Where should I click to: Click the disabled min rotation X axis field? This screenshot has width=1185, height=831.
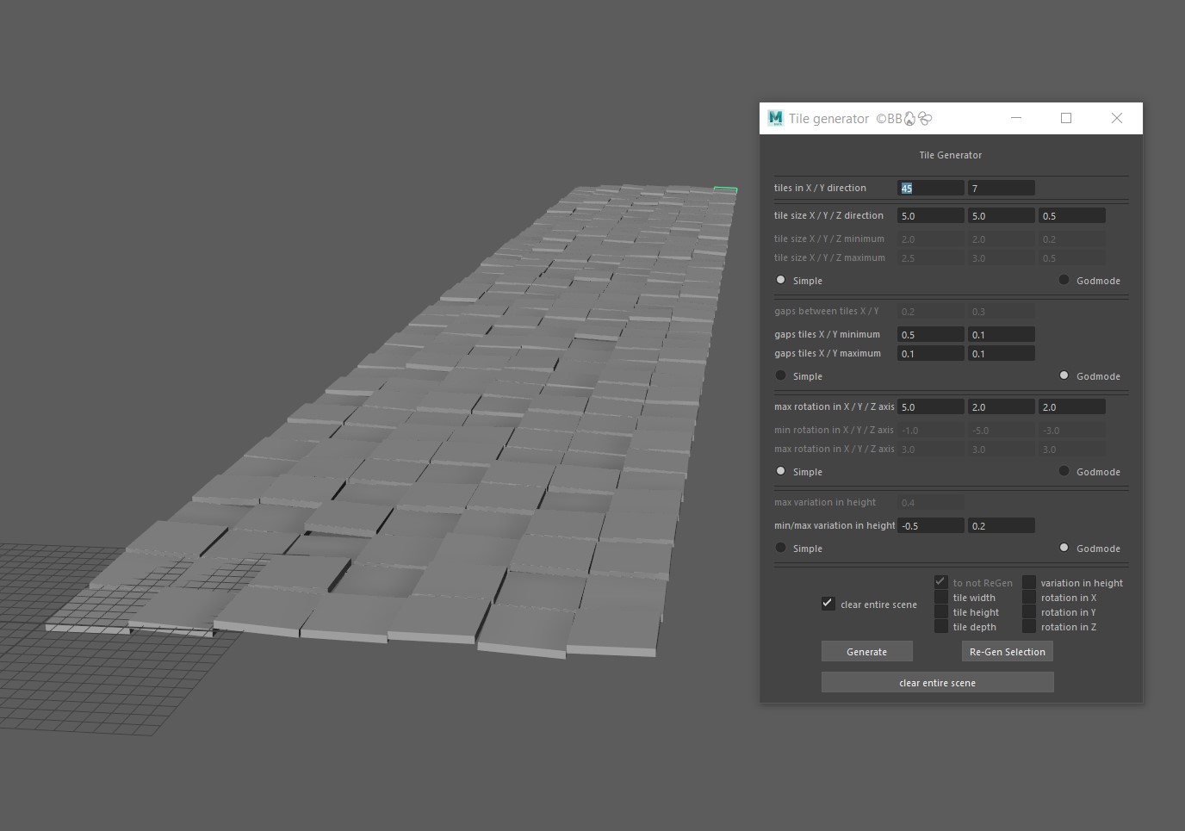931,430
